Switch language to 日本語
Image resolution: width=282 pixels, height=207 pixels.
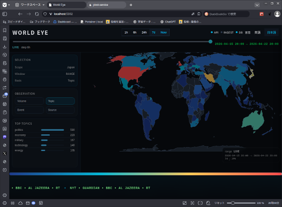click(x=272, y=33)
